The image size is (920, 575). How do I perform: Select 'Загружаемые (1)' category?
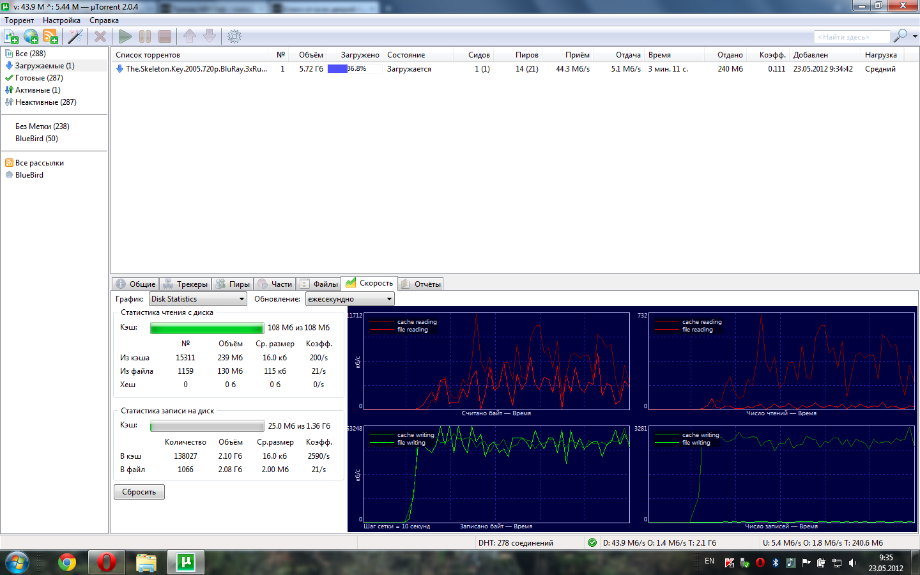[x=45, y=66]
